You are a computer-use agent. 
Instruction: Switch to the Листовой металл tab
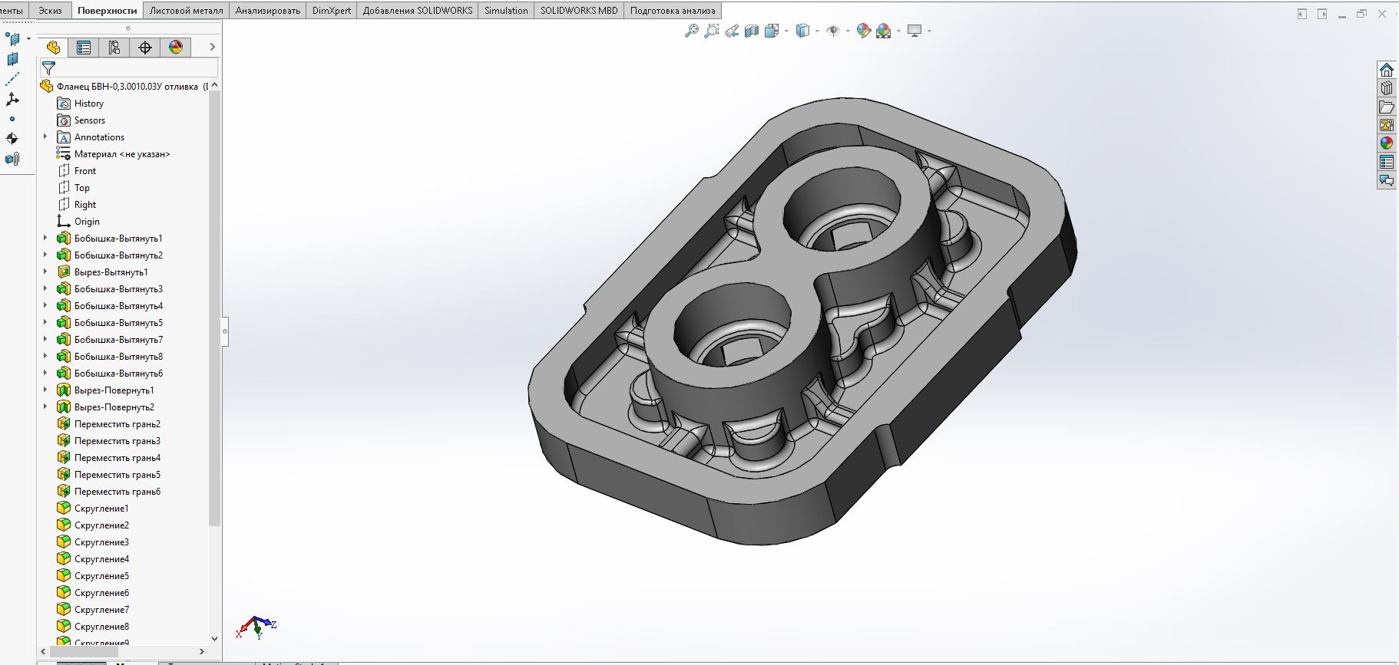pyautogui.click(x=187, y=10)
